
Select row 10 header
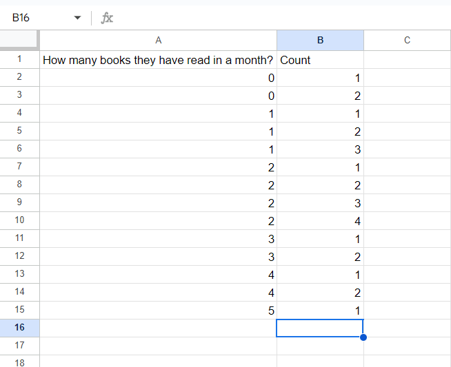(19, 221)
